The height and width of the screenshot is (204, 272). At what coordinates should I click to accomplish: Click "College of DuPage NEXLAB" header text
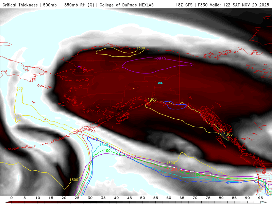[x=126, y=5]
